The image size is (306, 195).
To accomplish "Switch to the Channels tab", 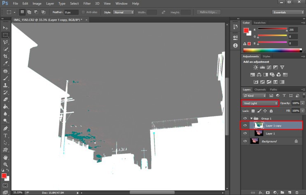I will pyautogui.click(x=260, y=89).
